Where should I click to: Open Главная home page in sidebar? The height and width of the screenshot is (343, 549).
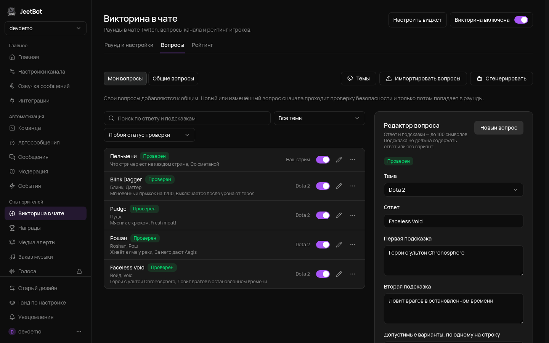45,57
